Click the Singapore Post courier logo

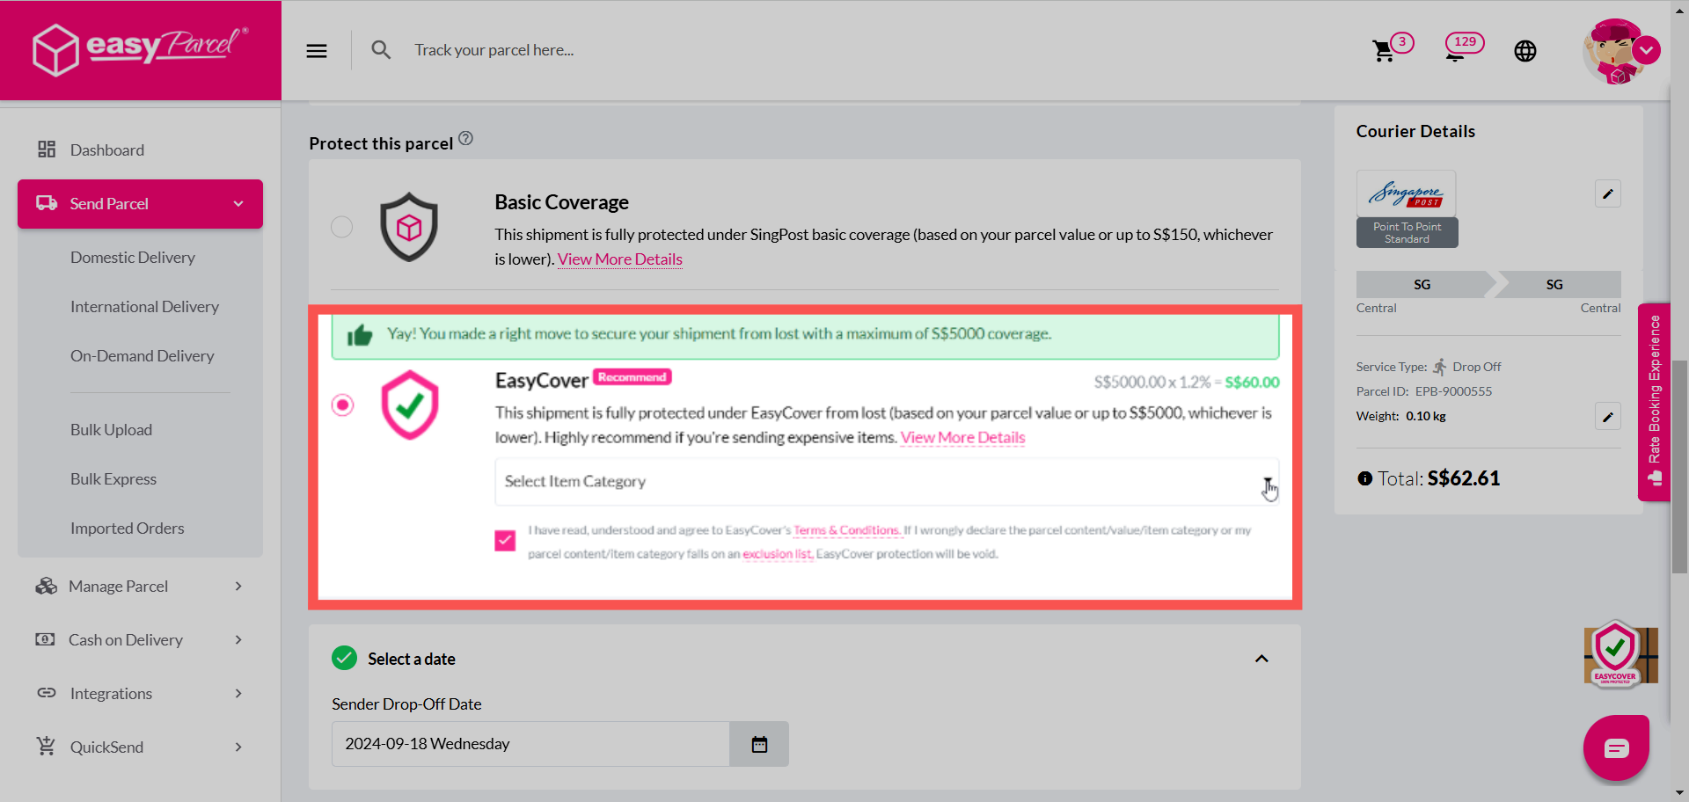pos(1407,193)
